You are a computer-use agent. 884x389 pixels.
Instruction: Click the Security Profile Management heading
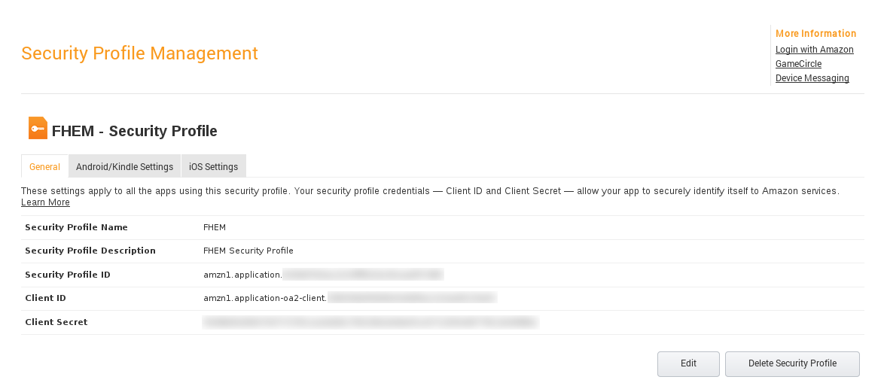pyautogui.click(x=139, y=53)
